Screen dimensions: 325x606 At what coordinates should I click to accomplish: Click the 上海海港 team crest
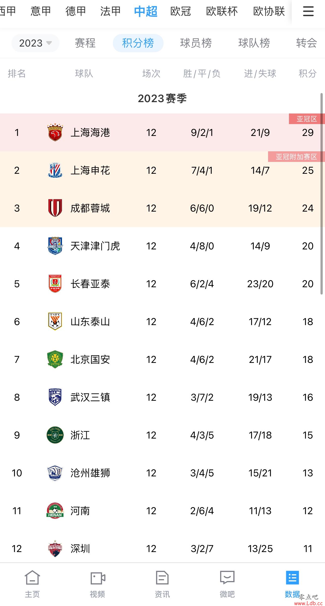(55, 132)
